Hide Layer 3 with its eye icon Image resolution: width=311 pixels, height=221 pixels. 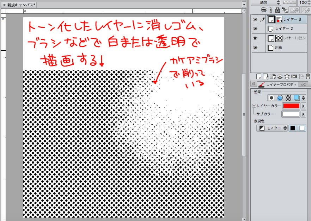[x=255, y=19]
